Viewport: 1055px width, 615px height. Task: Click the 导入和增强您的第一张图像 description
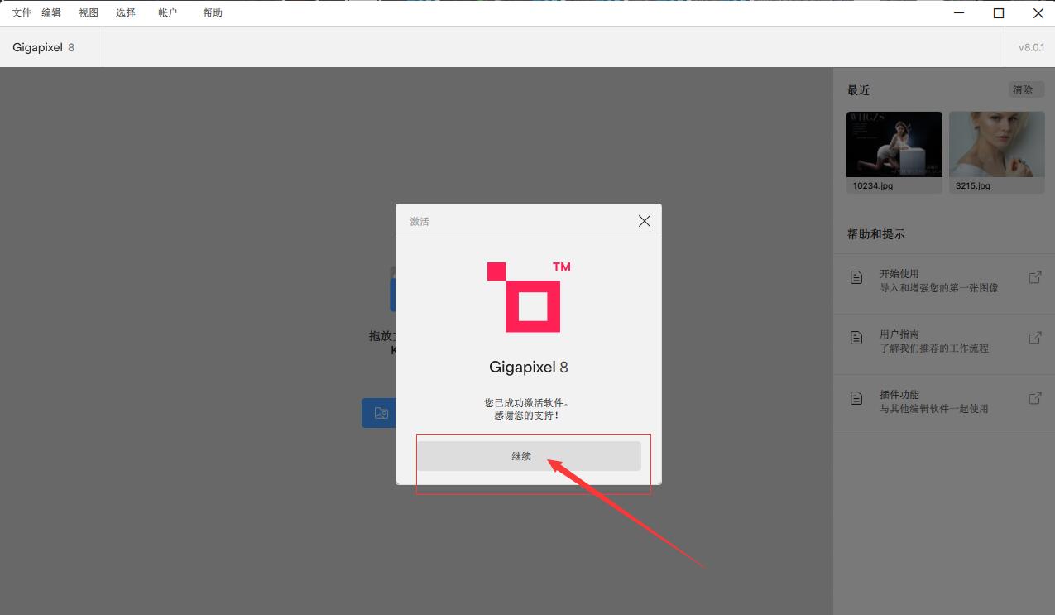[x=939, y=288]
